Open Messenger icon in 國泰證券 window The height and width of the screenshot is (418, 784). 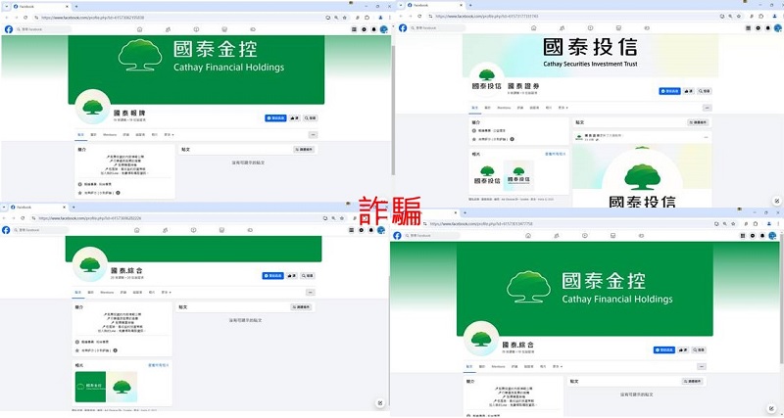[x=758, y=28]
